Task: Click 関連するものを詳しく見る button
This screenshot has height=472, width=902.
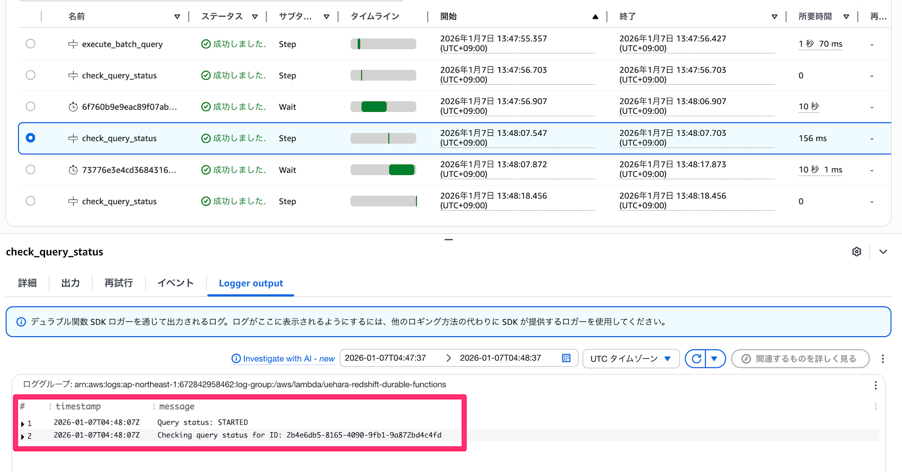Action: 800,359
